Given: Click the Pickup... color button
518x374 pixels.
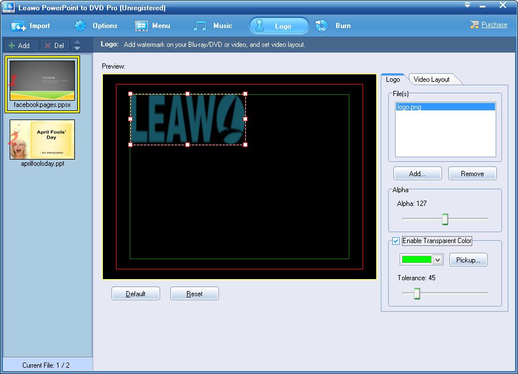Looking at the screenshot, I should [x=468, y=260].
